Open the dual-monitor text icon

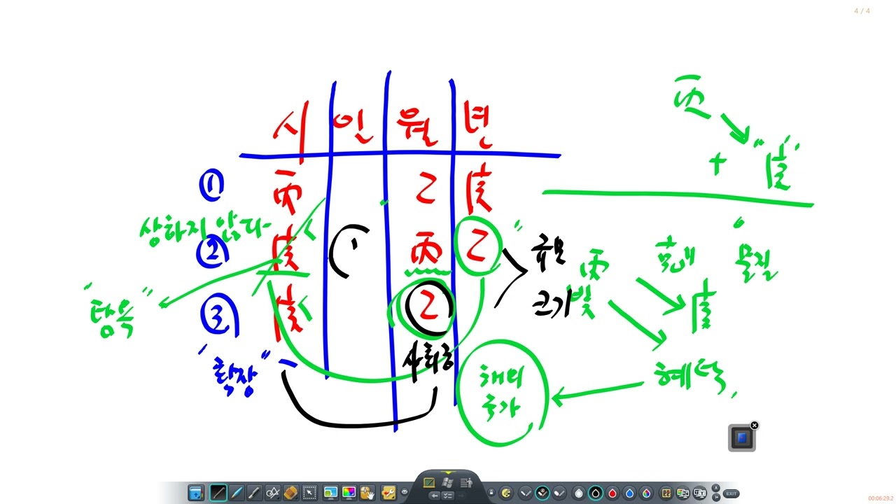[700, 493]
